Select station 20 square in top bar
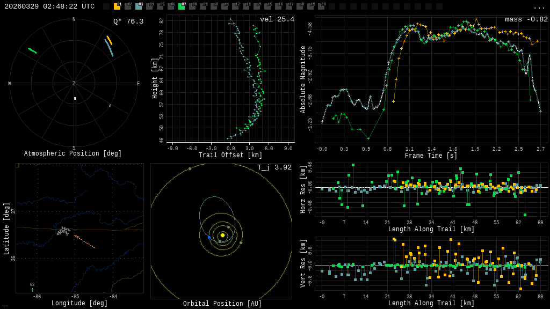Screen dimensions: 550x309 tap(321, 6)
